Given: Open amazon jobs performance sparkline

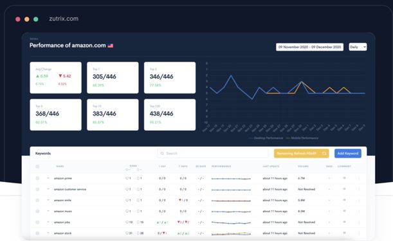Looking at the screenshot, I should pos(231,222).
